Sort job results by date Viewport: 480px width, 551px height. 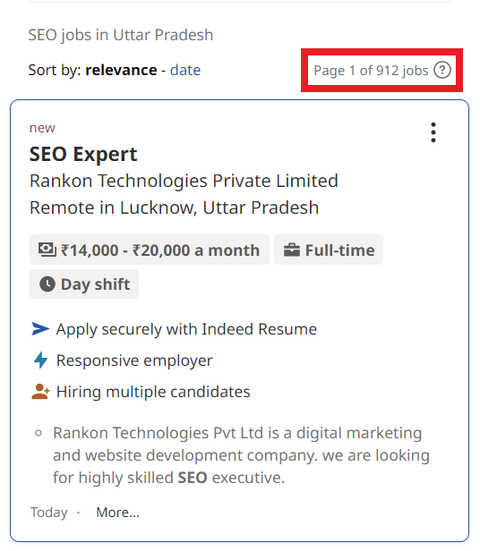[x=185, y=70]
